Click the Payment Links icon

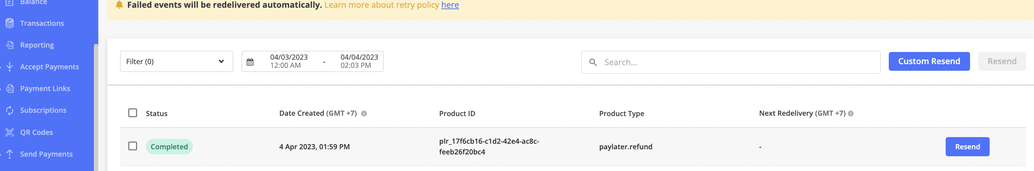pos(10,88)
